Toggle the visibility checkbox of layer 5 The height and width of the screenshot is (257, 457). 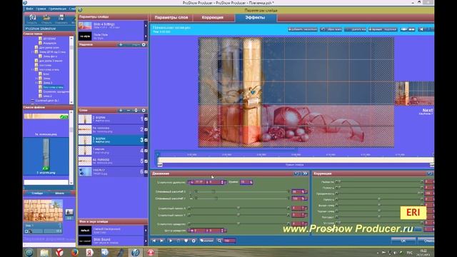[x=146, y=161]
